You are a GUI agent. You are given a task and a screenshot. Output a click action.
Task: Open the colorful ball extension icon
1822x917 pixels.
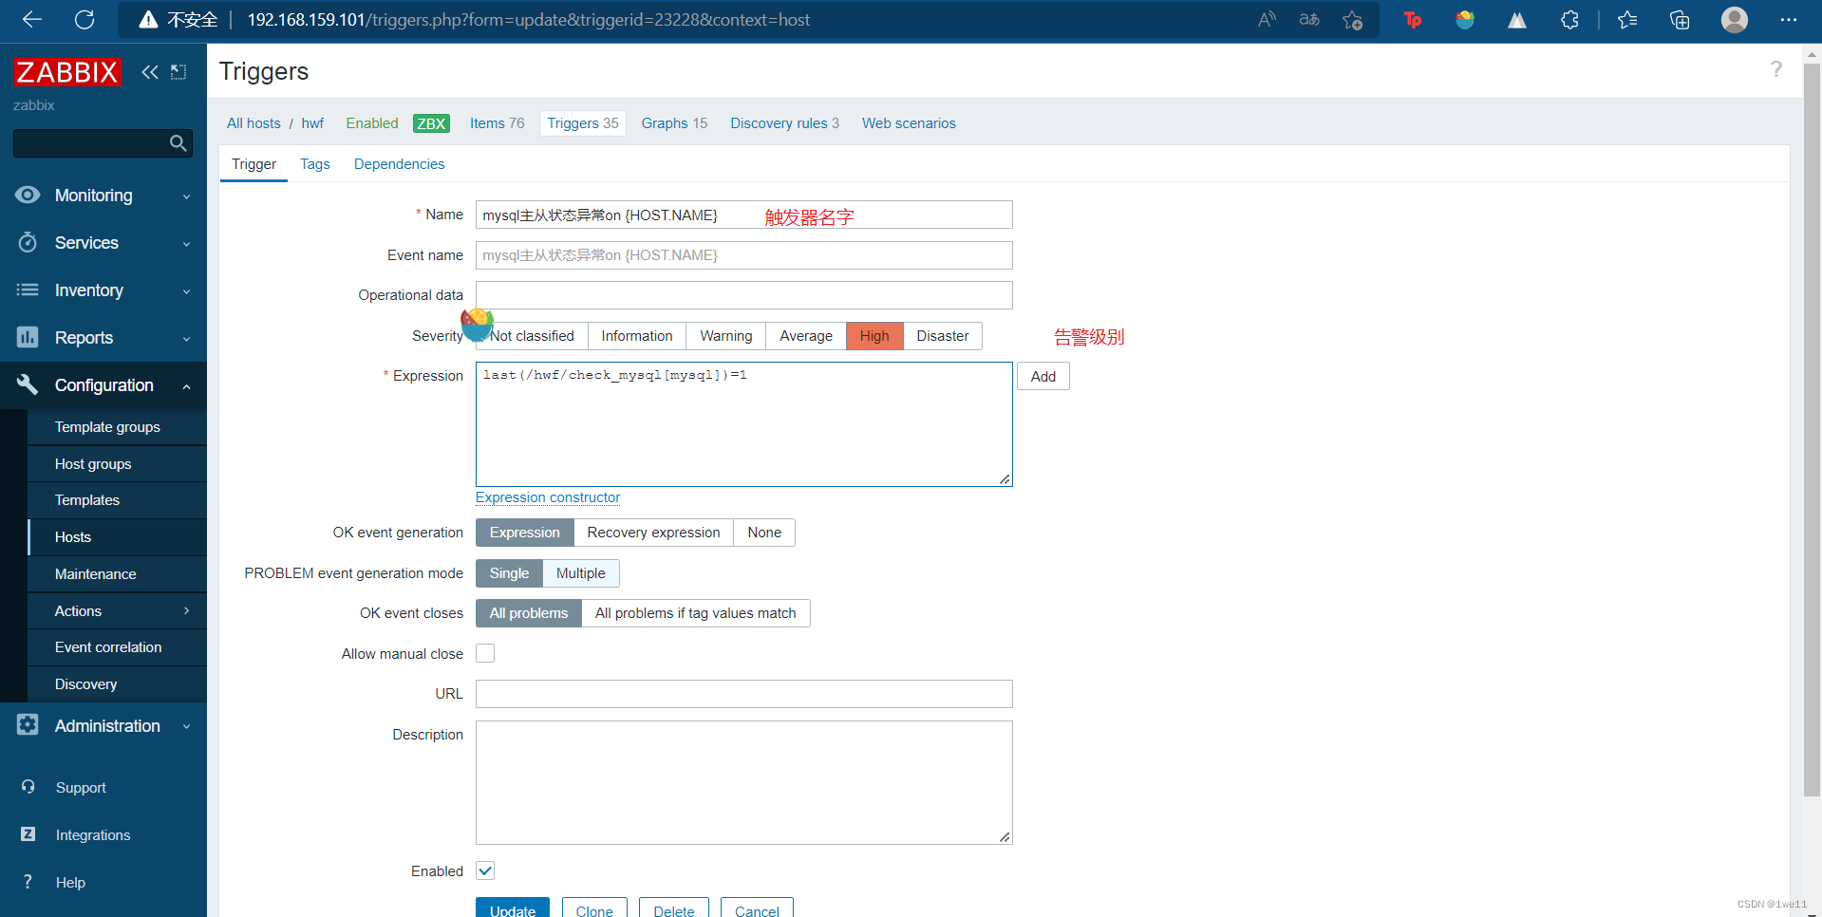click(x=1465, y=20)
